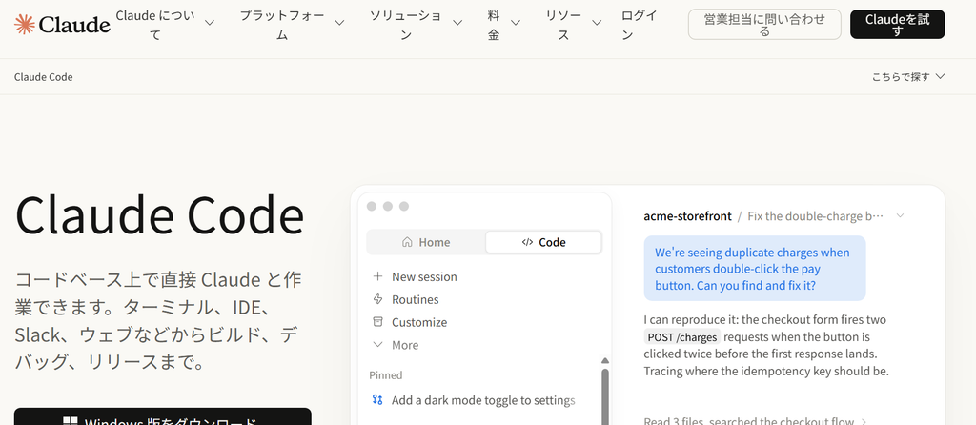Expand the プラットフォーム menu chevron
Image resolution: width=976 pixels, height=425 pixels.
pyautogui.click(x=339, y=23)
